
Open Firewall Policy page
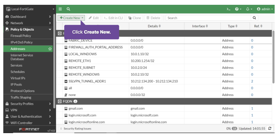click(x=21, y=36)
